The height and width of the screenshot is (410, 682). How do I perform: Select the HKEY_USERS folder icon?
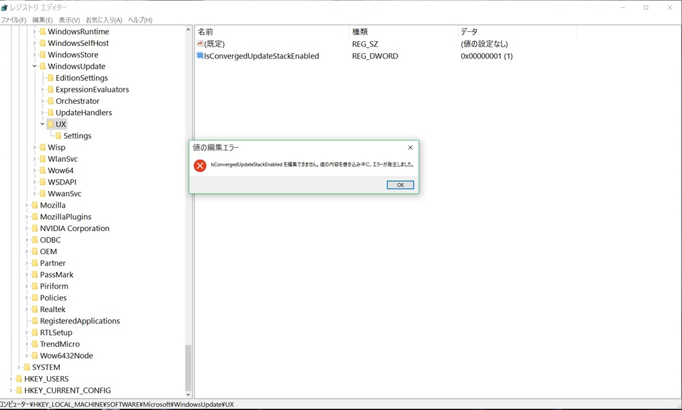point(19,379)
